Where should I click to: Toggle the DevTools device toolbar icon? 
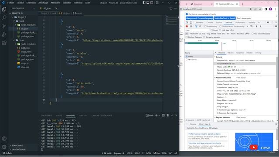tap(191, 23)
